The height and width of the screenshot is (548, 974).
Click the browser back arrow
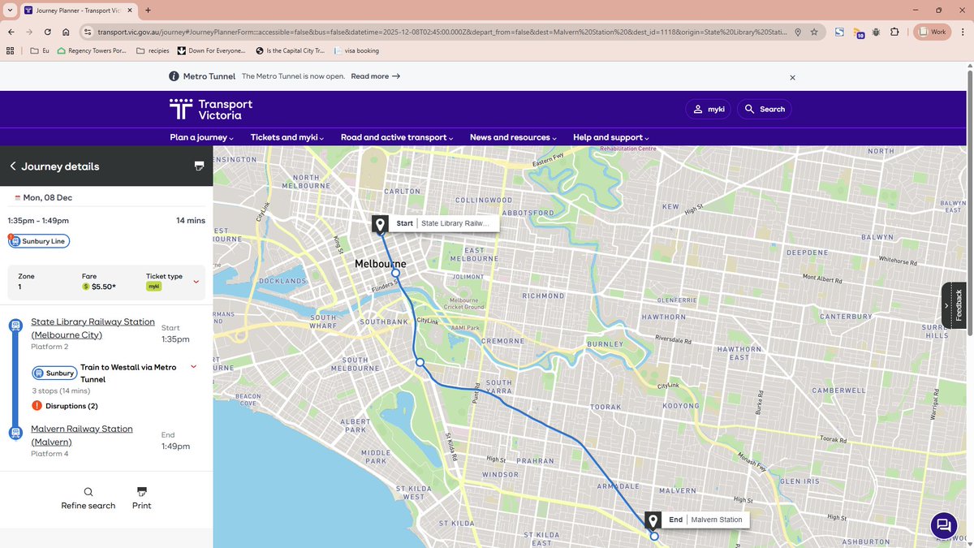[11, 32]
